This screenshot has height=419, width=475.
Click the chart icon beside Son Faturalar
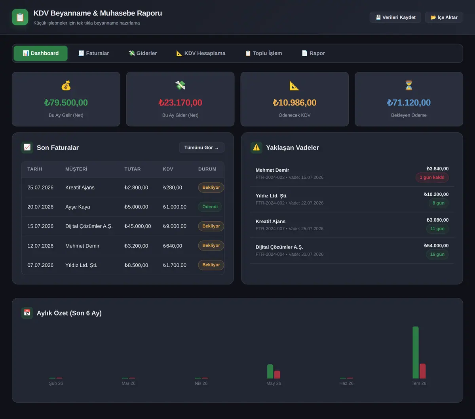(27, 147)
